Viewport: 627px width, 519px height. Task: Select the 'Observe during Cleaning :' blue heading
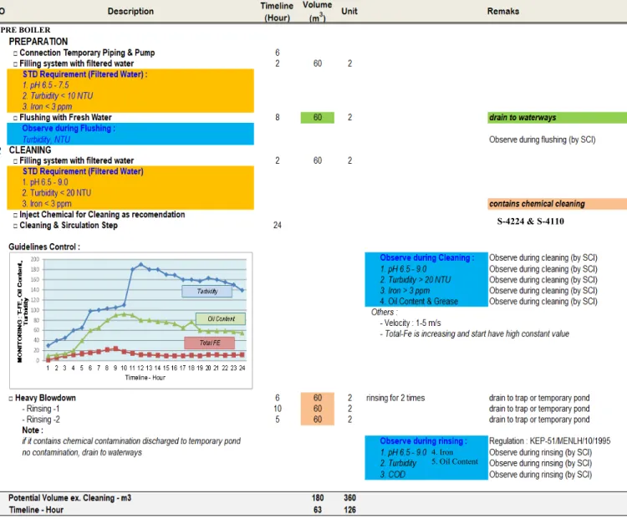427,258
